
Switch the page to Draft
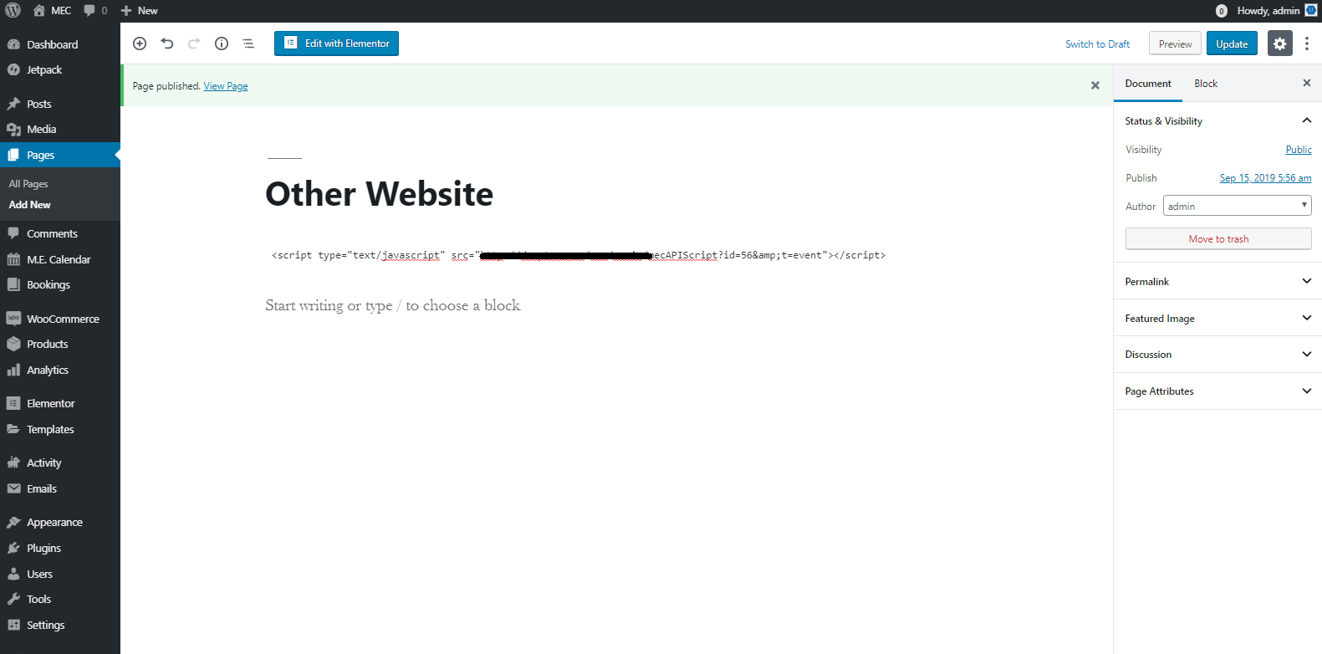pyautogui.click(x=1097, y=44)
